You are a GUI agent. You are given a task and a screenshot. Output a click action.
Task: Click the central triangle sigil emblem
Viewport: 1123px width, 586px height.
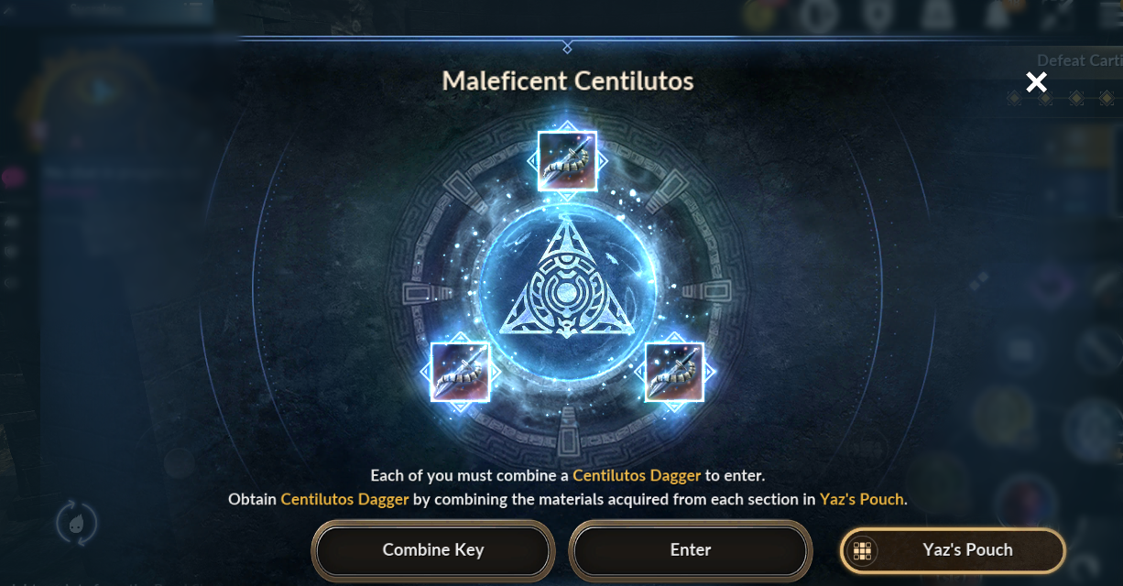point(568,279)
